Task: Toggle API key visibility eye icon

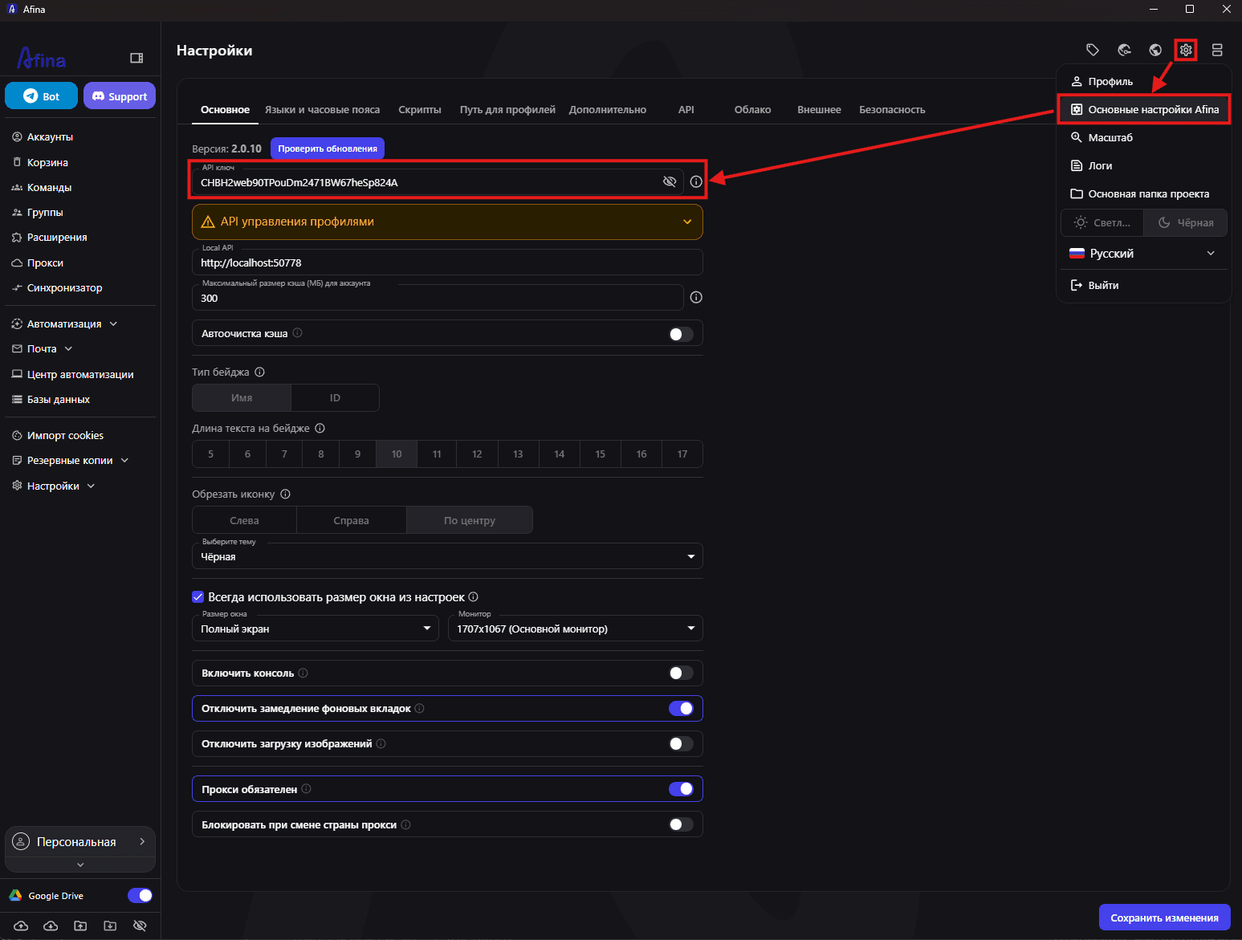Action: [670, 181]
